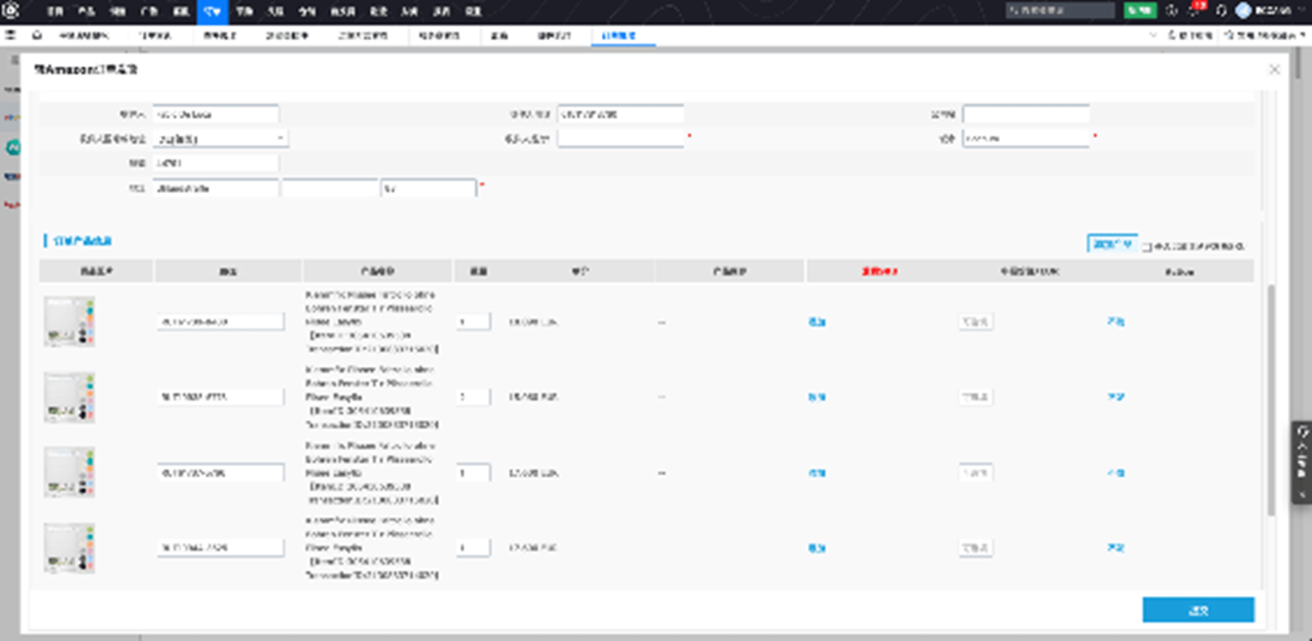This screenshot has width=1312, height=641.
Task: Expand the tab overflow chevron in tab bar
Action: pyautogui.click(x=1152, y=36)
